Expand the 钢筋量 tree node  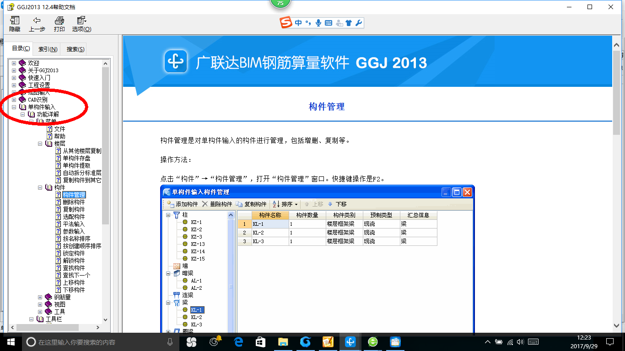40,297
